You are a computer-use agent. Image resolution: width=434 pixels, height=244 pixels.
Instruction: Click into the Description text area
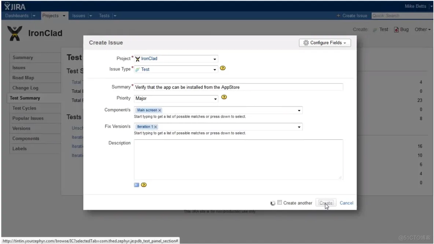pos(238,160)
